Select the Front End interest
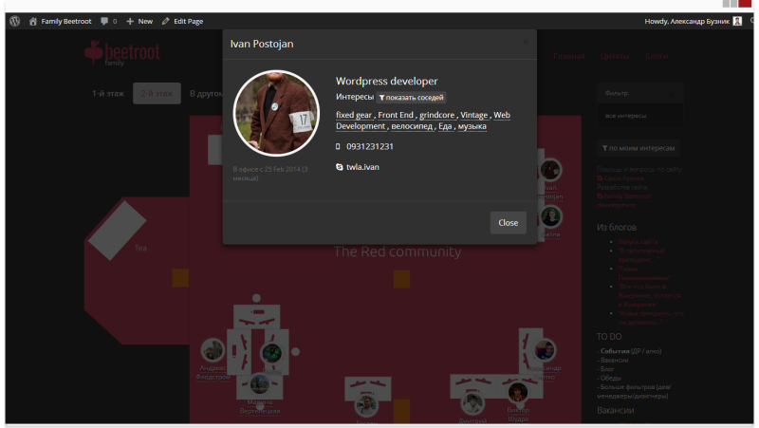This screenshot has height=428, width=759. [396, 115]
